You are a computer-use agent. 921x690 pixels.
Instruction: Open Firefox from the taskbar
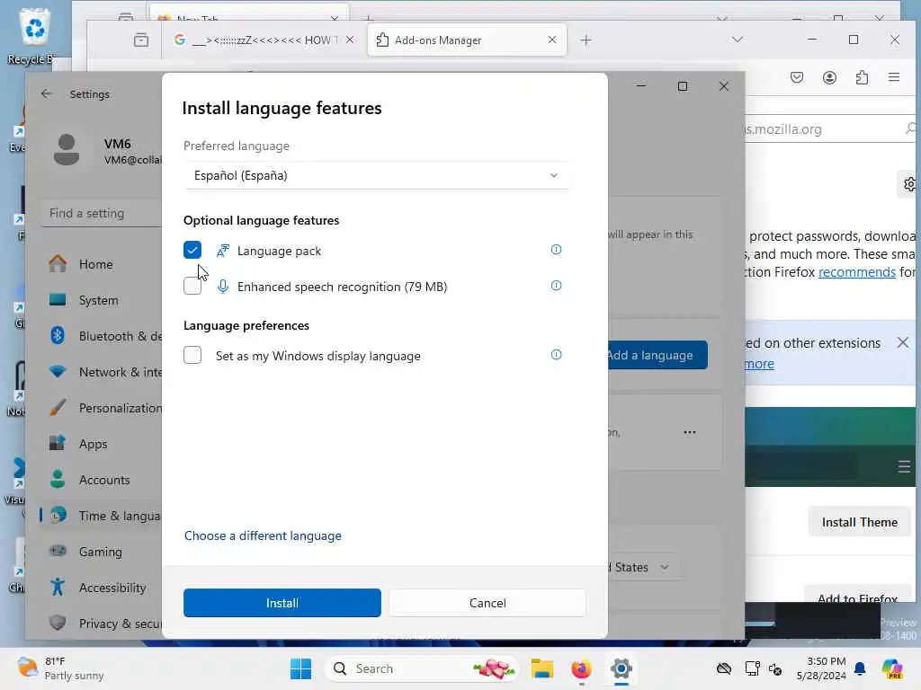click(581, 668)
